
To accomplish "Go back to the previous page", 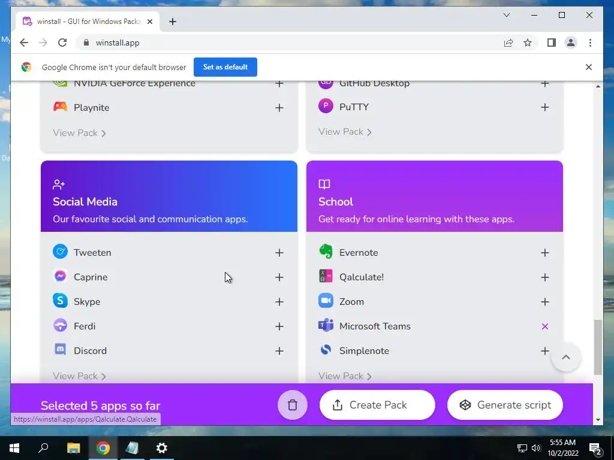I will (24, 43).
